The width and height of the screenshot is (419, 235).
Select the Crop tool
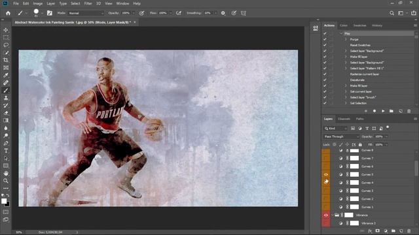tap(6, 60)
